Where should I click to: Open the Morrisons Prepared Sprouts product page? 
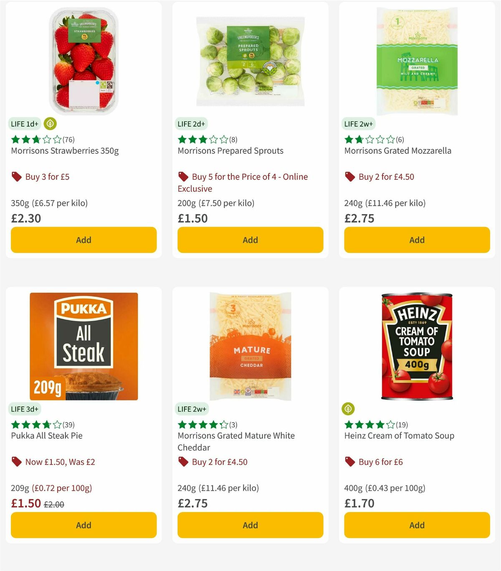[230, 150]
